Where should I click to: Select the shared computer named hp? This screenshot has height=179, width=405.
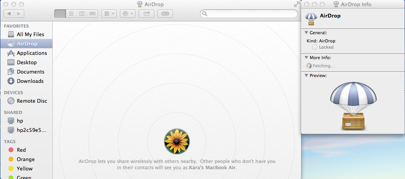click(x=26, y=121)
